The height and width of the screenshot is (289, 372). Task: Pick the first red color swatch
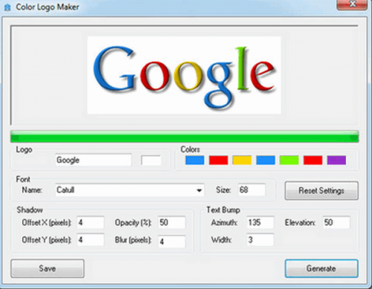(219, 160)
